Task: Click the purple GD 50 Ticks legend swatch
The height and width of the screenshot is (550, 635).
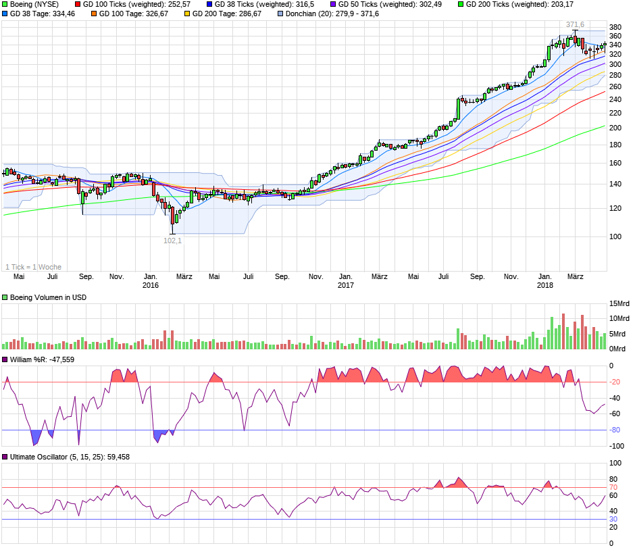Action: [333, 5]
